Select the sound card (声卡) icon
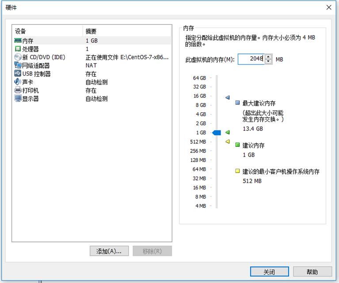This screenshot has width=339, height=283. click(18, 82)
